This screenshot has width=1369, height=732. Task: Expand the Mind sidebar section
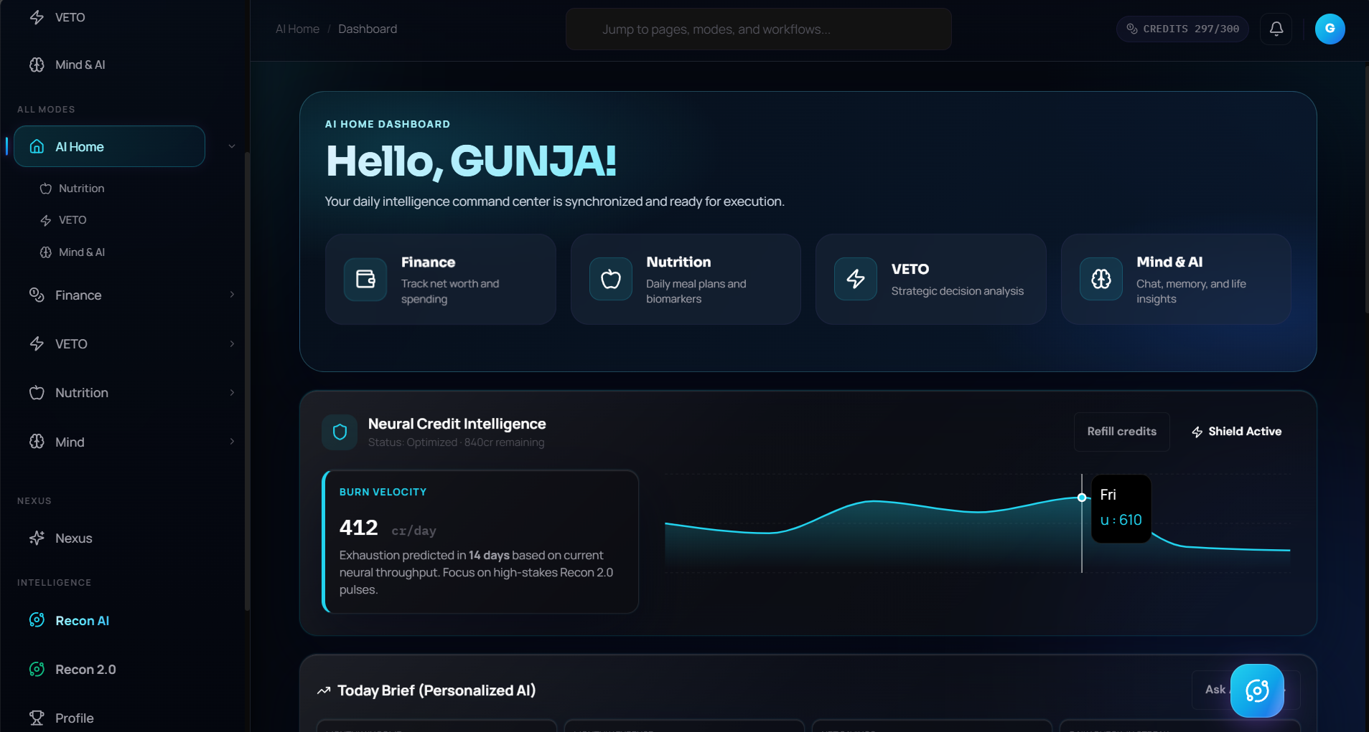click(x=232, y=442)
